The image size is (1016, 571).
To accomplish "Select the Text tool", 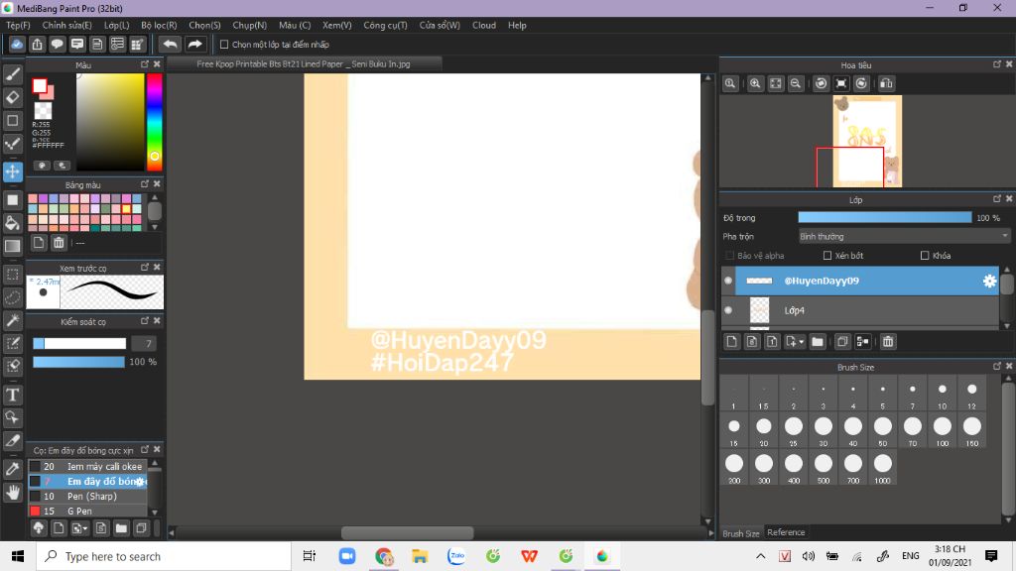I will pos(12,395).
